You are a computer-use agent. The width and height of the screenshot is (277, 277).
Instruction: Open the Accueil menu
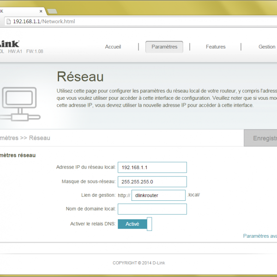coord(113,47)
